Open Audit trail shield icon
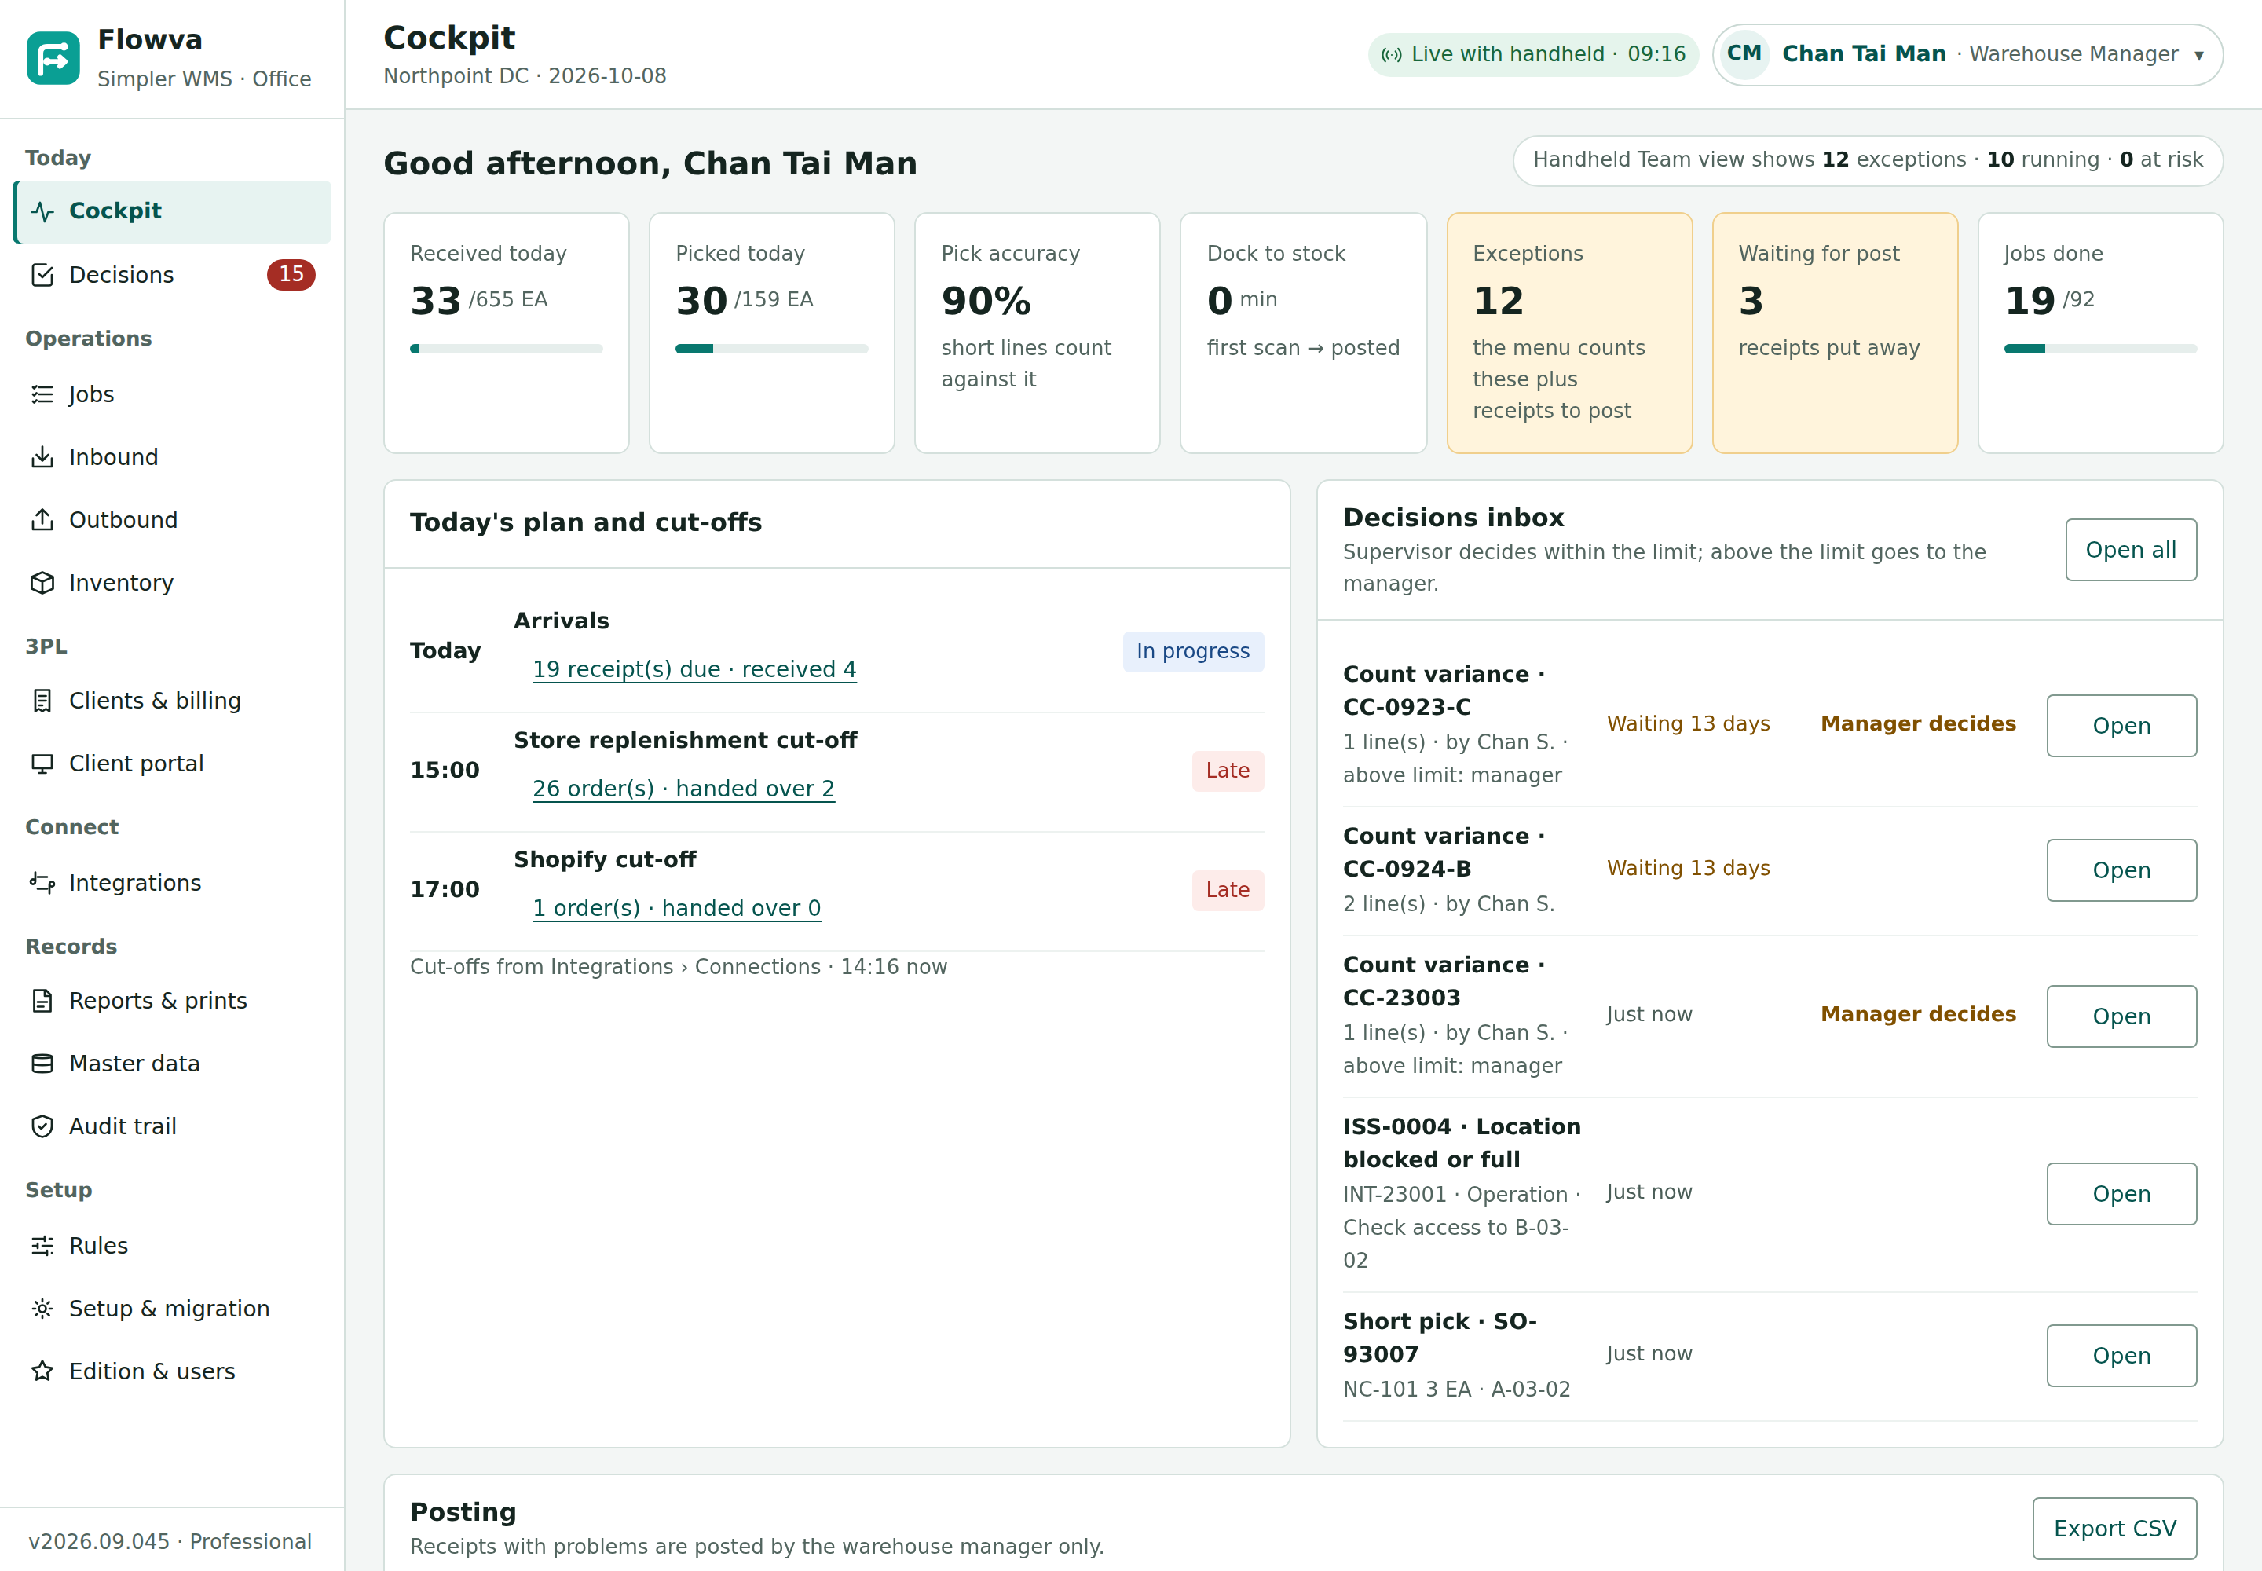The image size is (2262, 1571). pyautogui.click(x=42, y=1126)
